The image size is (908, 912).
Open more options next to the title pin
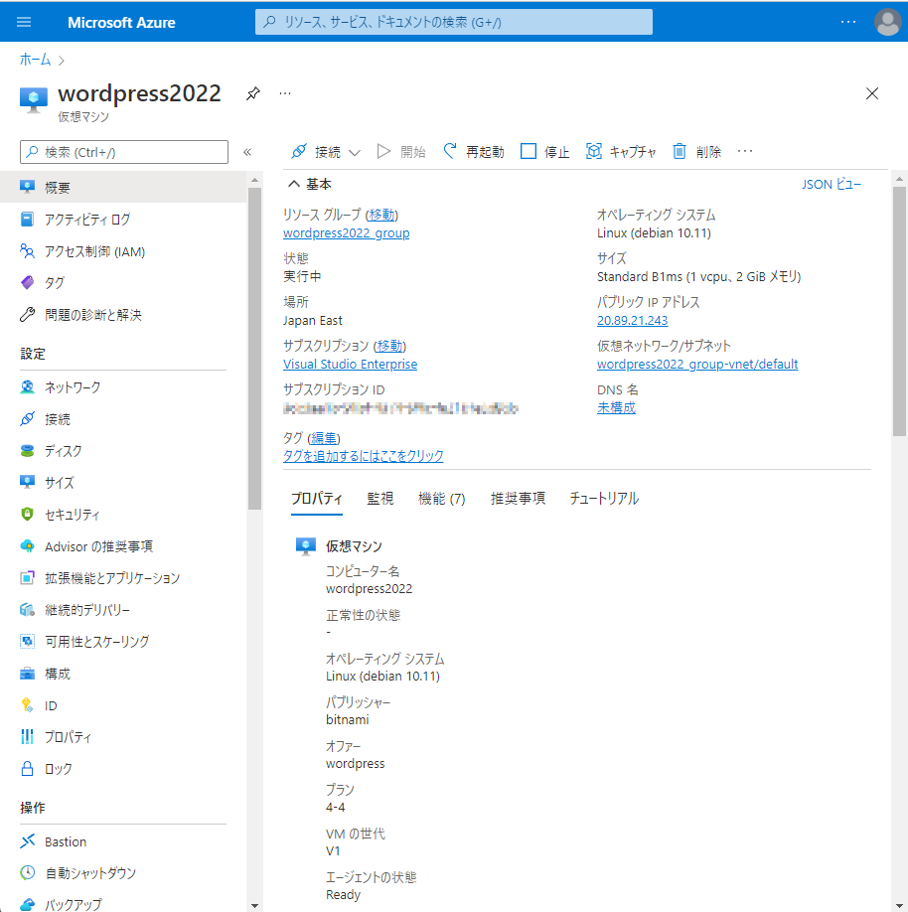tap(285, 93)
